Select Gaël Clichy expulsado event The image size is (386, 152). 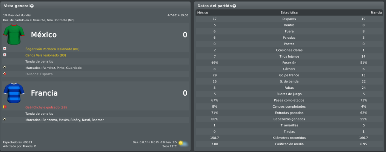point(46,107)
